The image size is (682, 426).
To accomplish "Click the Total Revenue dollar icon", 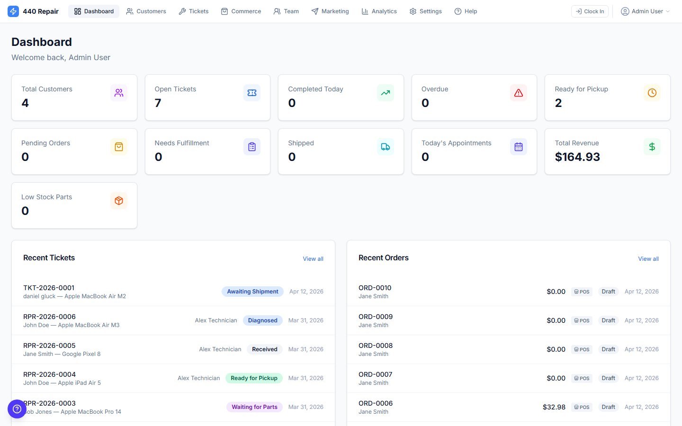I will 652,147.
